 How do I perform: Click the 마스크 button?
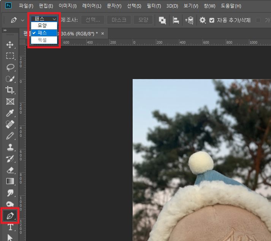(x=119, y=20)
